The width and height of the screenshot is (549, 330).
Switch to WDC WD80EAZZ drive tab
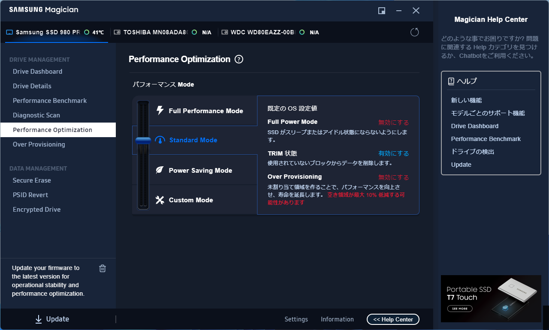[271, 32]
